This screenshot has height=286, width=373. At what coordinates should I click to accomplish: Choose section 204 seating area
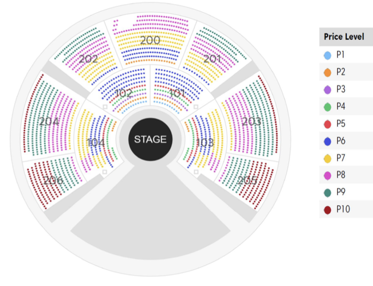49,122
